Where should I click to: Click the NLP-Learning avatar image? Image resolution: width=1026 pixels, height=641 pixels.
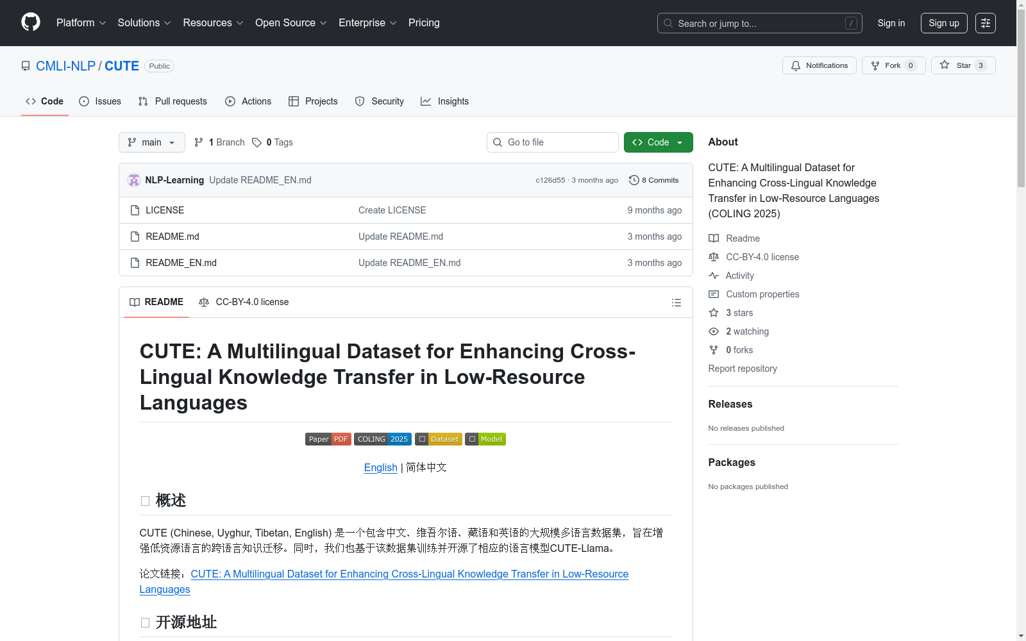click(134, 180)
